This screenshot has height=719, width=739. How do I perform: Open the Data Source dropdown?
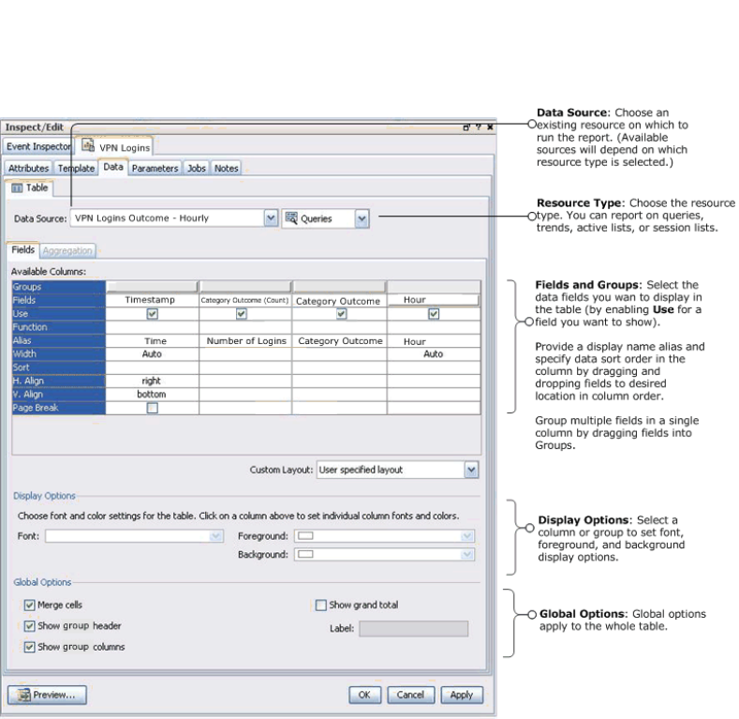tap(271, 218)
